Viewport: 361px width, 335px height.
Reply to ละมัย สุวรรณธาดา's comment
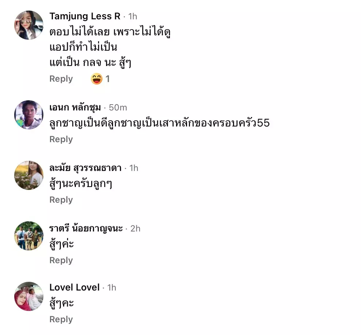[61, 200]
